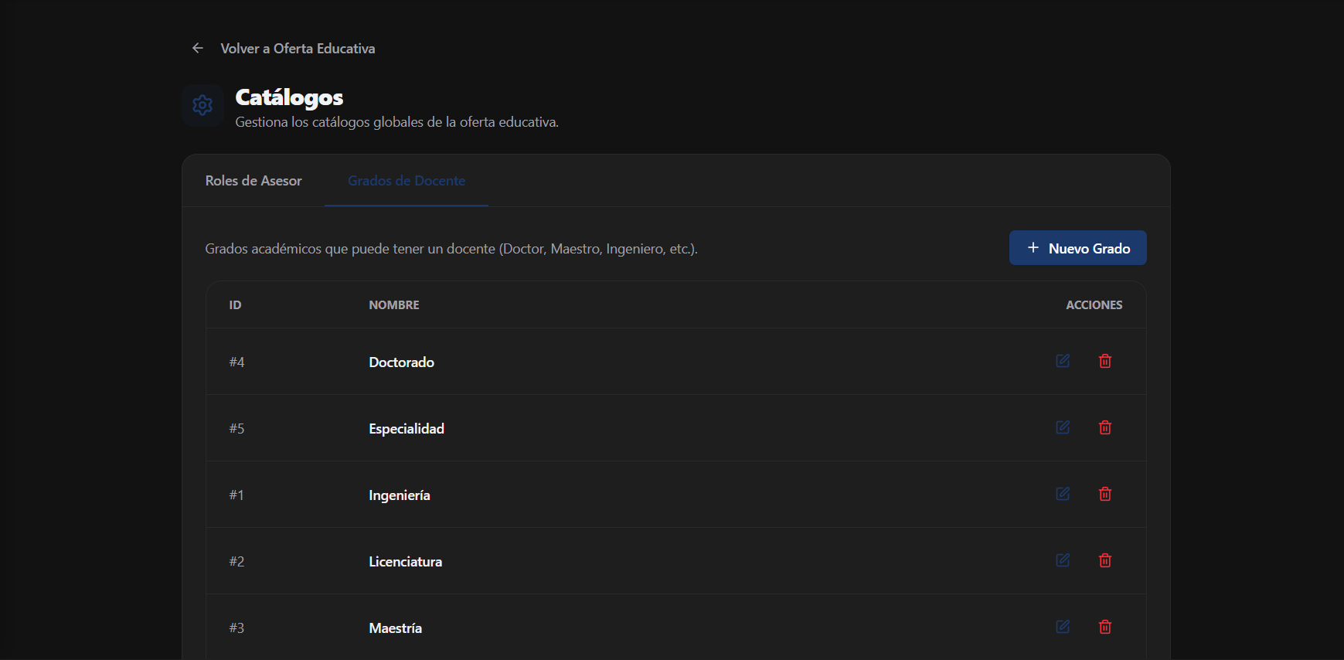This screenshot has width=1344, height=660.
Task: Delete the Maestría row
Action: point(1105,627)
